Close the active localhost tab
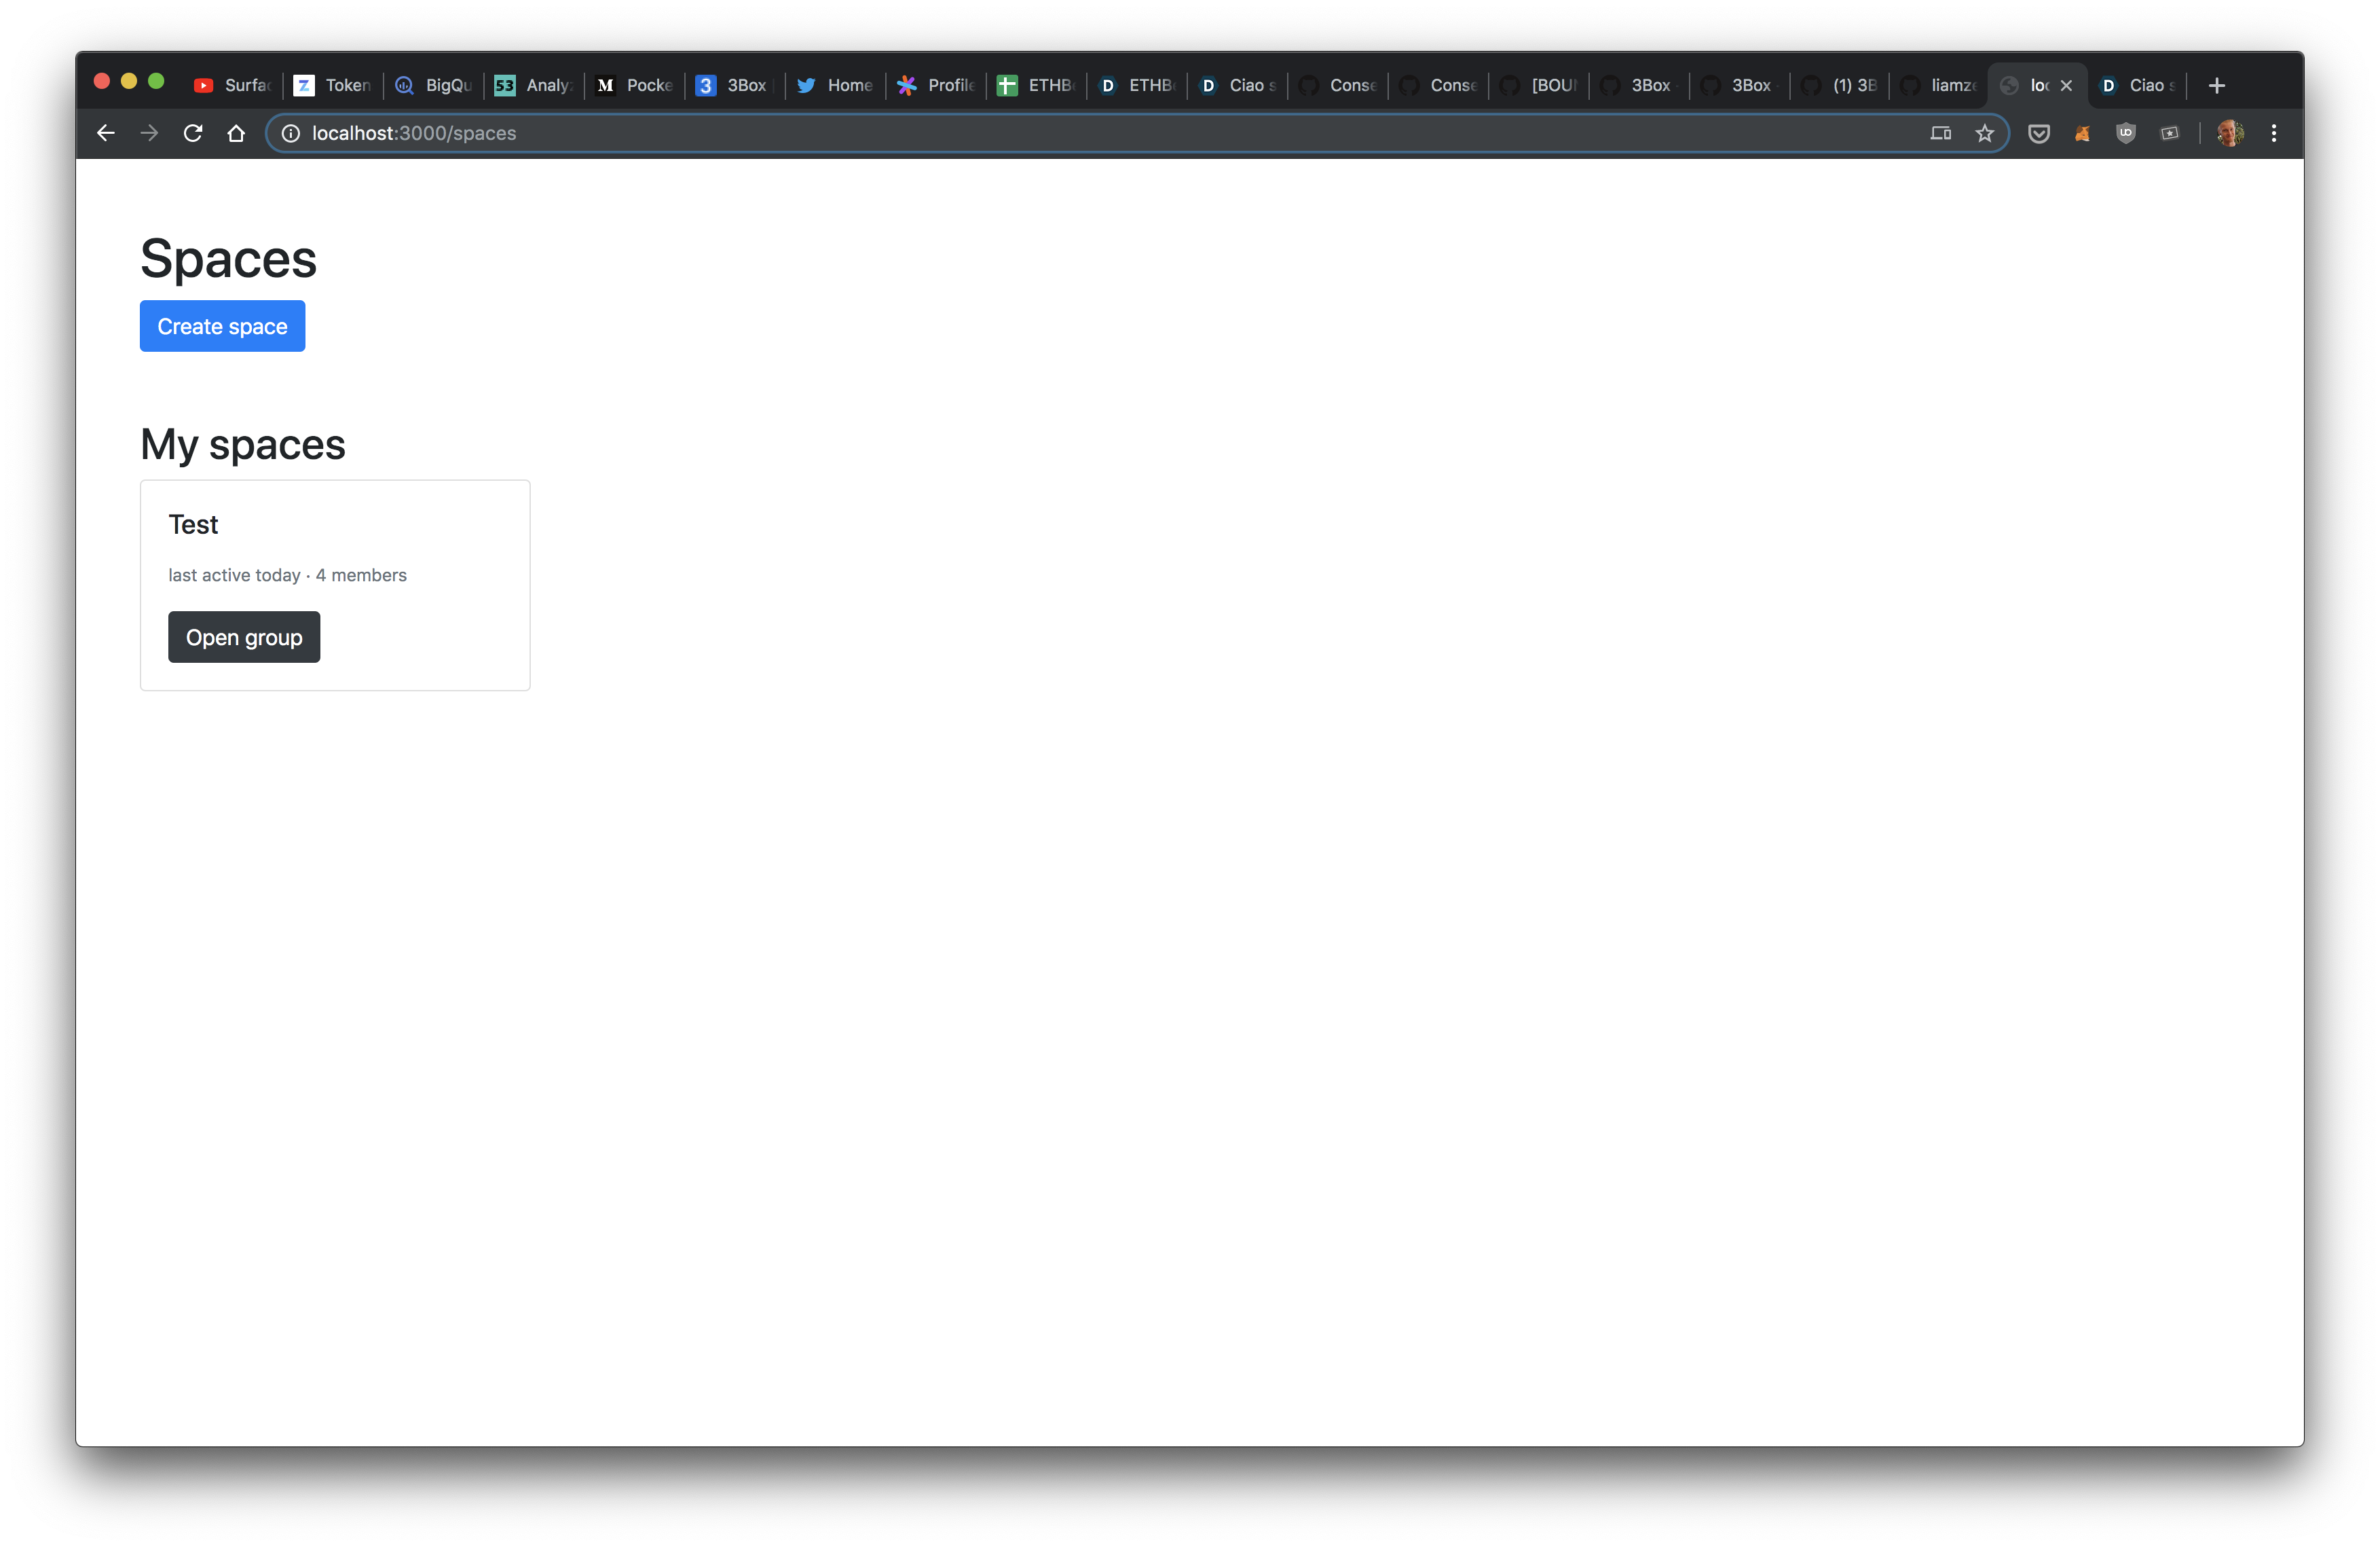2380x1547 pixels. click(x=2066, y=86)
